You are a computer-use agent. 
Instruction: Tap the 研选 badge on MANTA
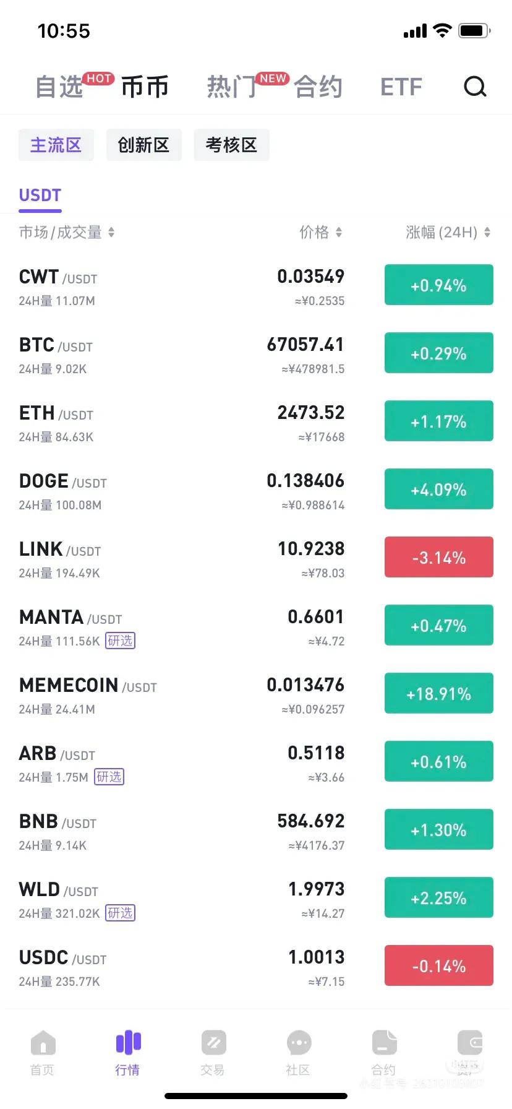tap(120, 641)
